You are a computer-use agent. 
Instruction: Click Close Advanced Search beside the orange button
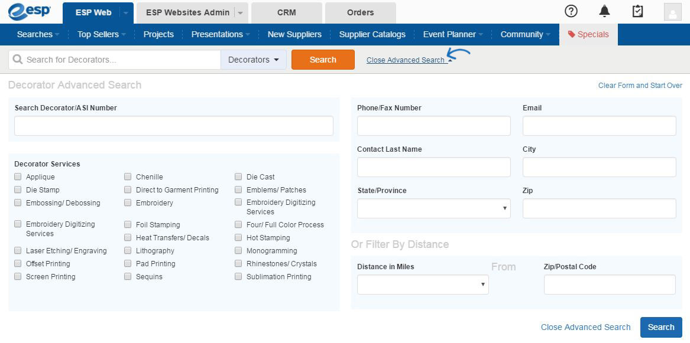click(x=405, y=60)
